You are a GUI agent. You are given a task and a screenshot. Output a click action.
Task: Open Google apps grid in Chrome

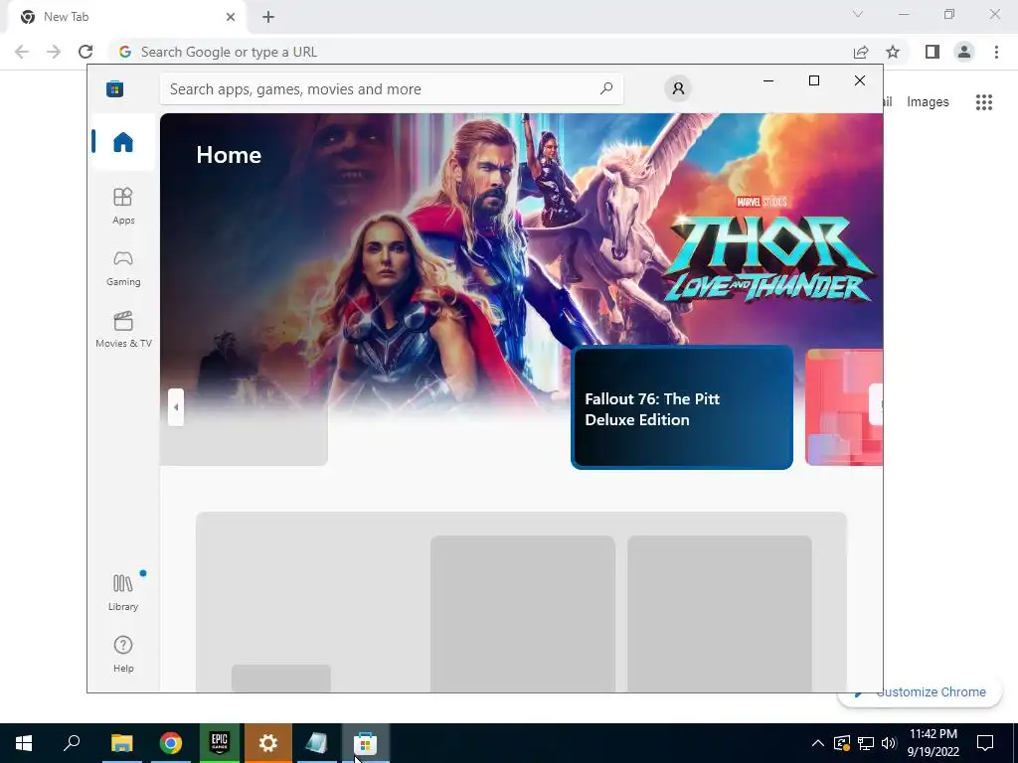pos(984,102)
